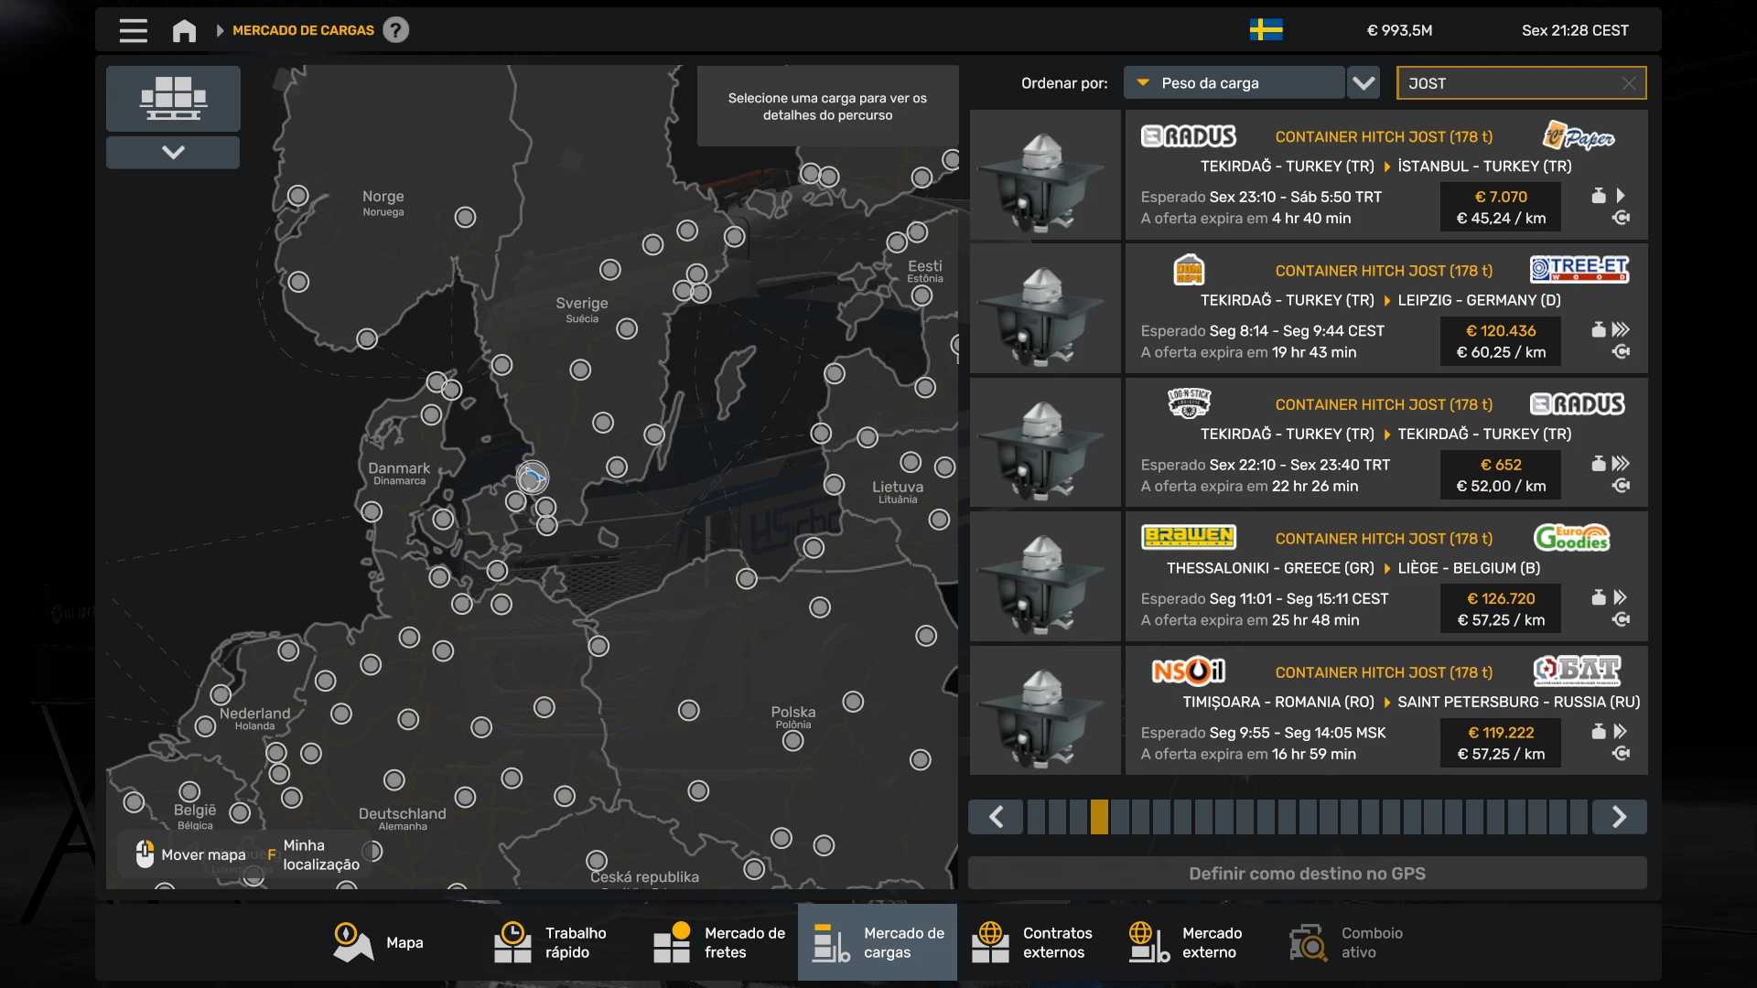Click the Radus company logo in first offer
Image resolution: width=1757 pixels, height=988 pixels.
tap(1188, 136)
